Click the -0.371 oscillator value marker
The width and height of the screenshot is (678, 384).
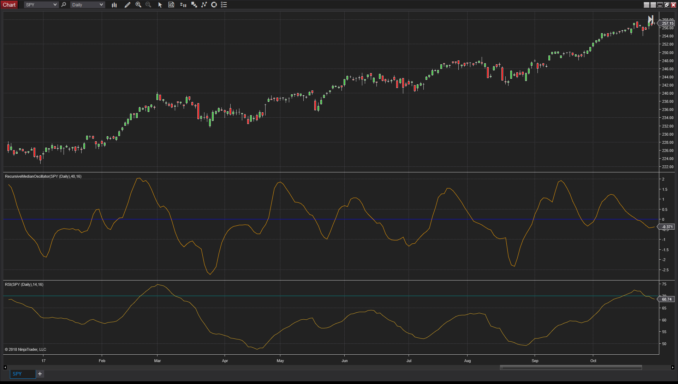(x=666, y=227)
